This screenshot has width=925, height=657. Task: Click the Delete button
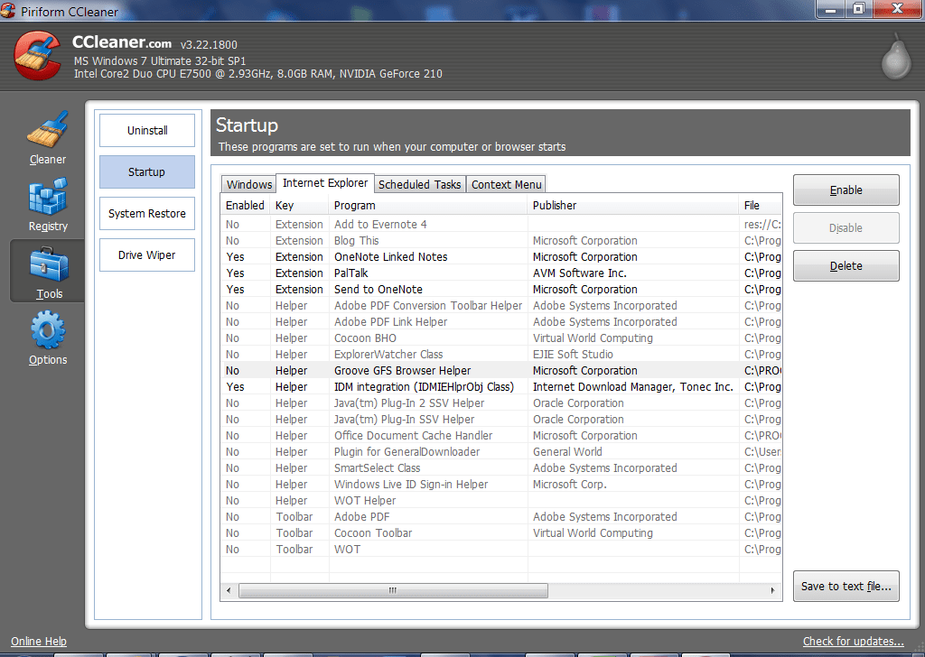pyautogui.click(x=846, y=266)
